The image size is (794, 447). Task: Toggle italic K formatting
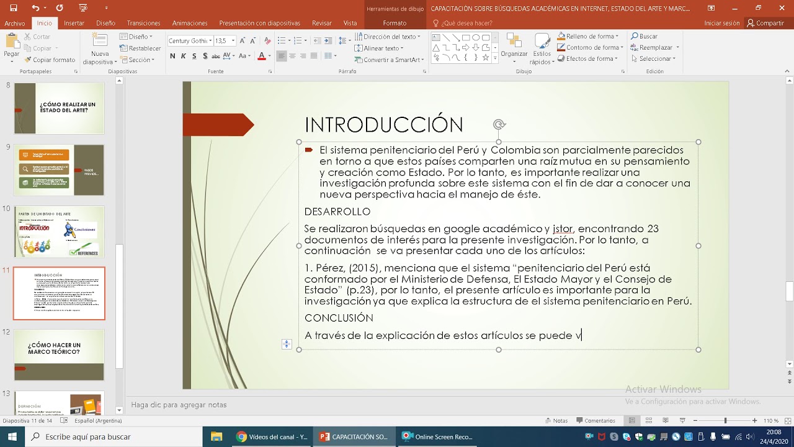[x=184, y=56]
